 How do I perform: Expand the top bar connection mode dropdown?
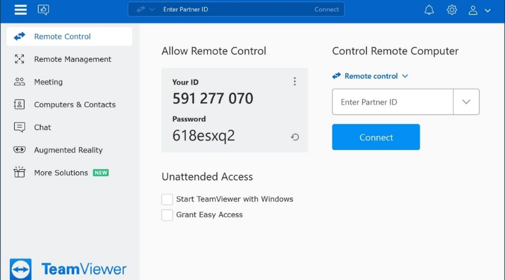coord(152,10)
